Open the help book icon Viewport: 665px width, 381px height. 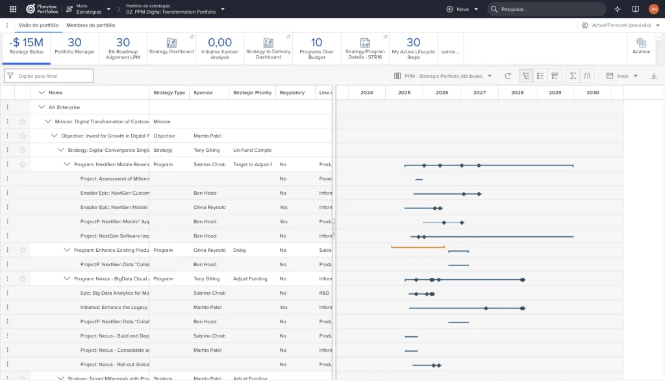point(635,9)
